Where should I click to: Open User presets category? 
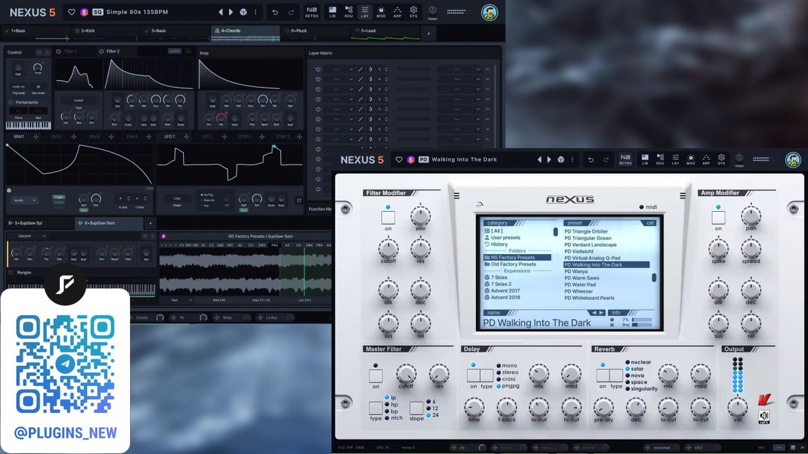pyautogui.click(x=502, y=237)
